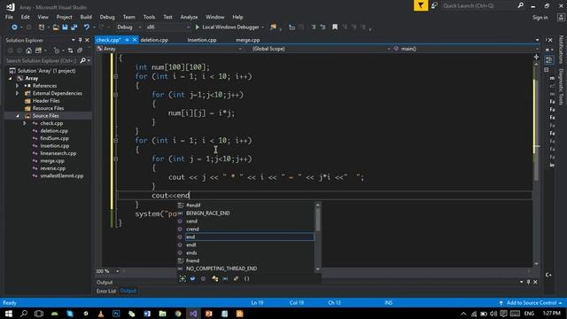Click Show All Files icon in Solution Explorer

80,51
